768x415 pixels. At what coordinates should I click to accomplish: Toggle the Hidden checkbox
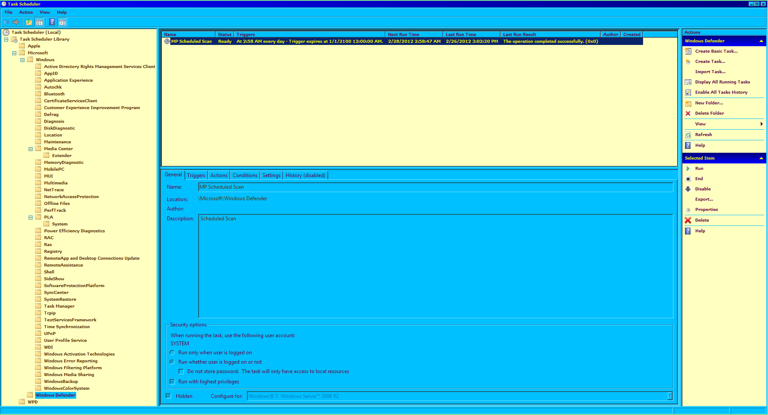[168, 396]
